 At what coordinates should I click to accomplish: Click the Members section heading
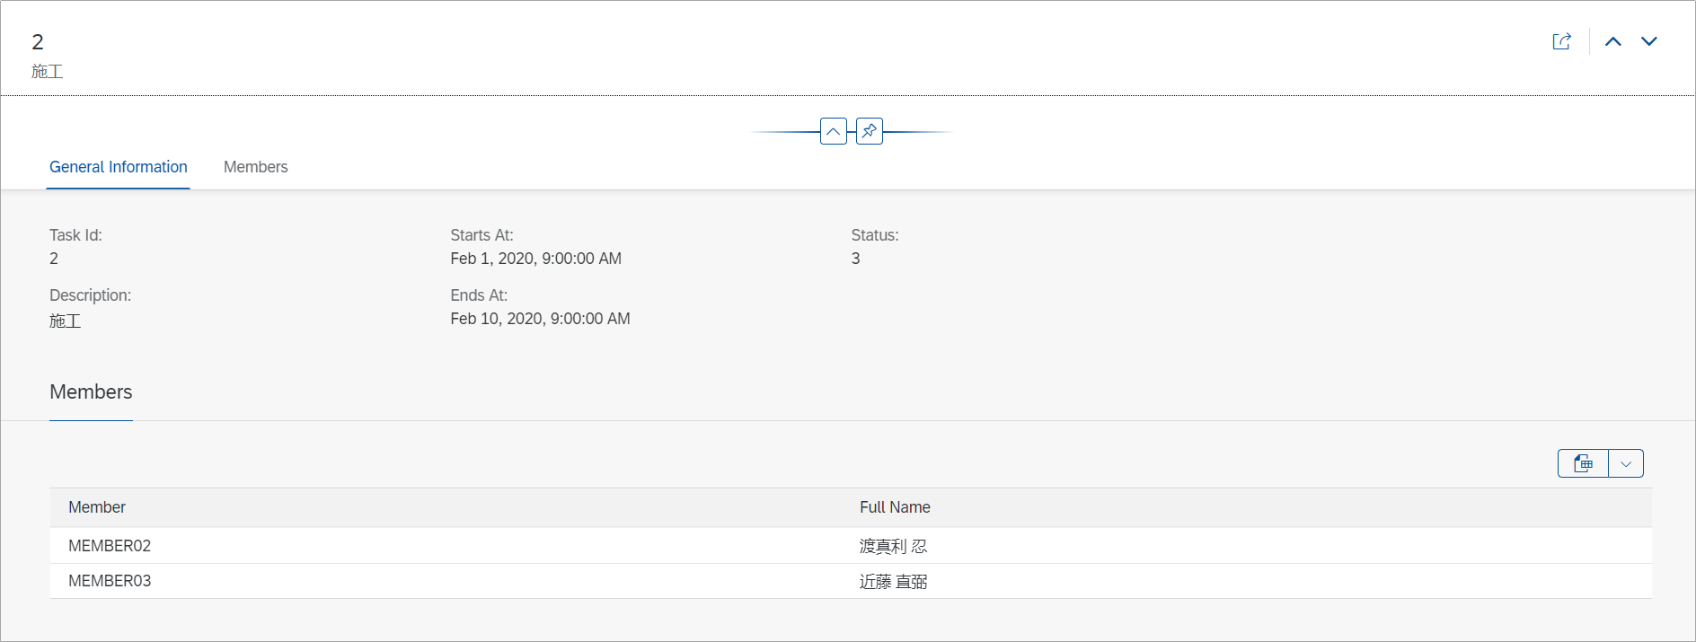(91, 391)
